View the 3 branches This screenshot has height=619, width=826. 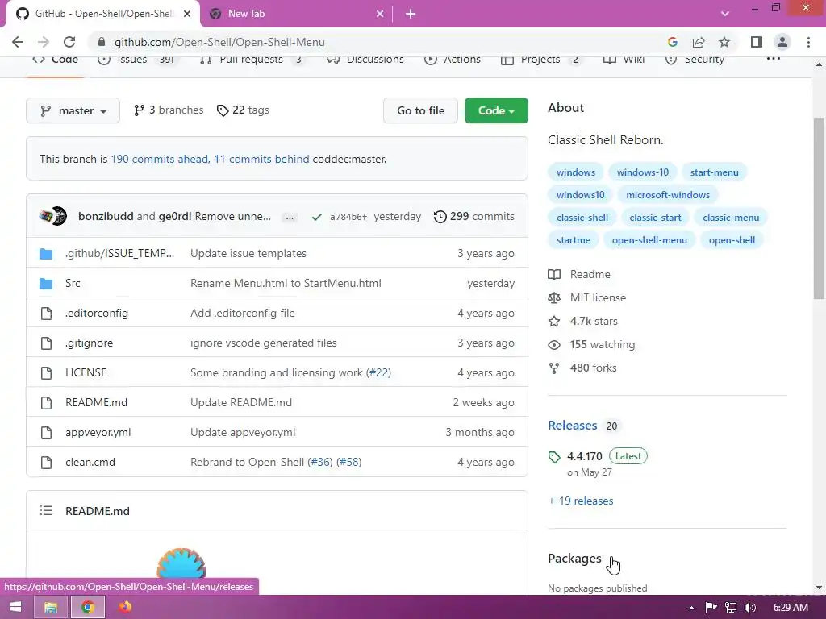point(169,110)
